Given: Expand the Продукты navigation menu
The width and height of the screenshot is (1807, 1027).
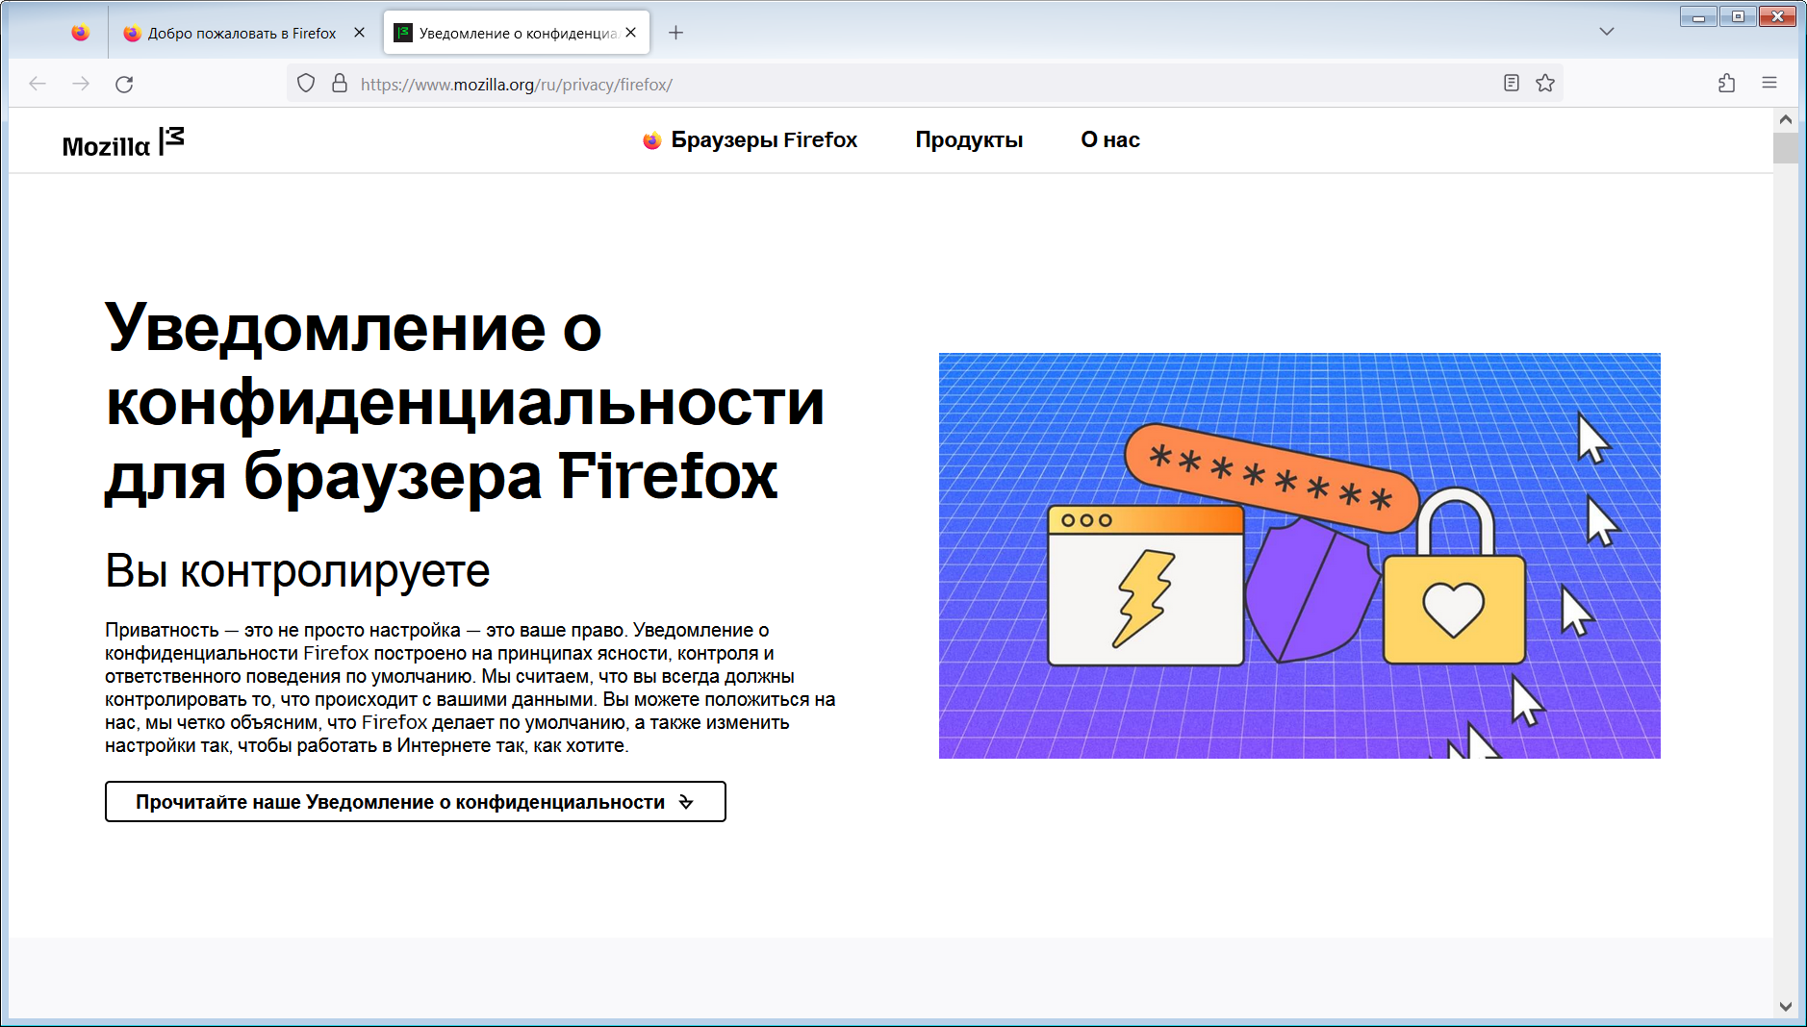Looking at the screenshot, I should (x=969, y=140).
